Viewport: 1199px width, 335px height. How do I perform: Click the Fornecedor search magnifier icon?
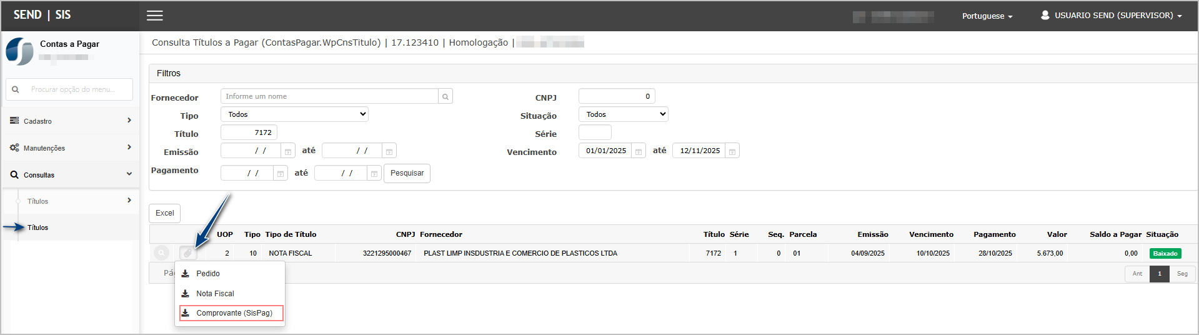click(445, 97)
